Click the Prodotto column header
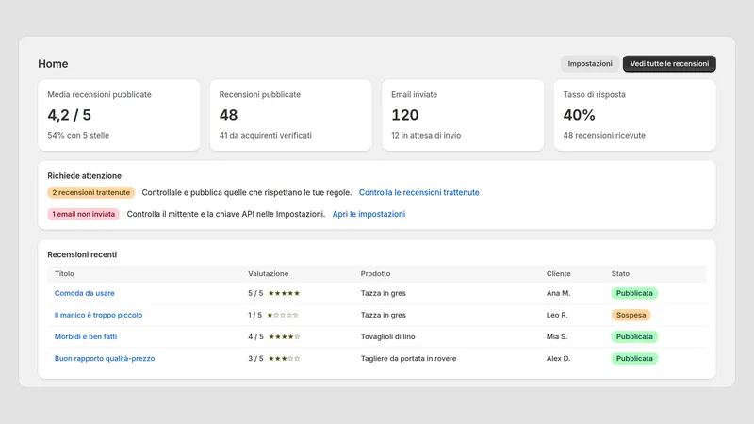Image resolution: width=754 pixels, height=424 pixels. pyautogui.click(x=375, y=273)
